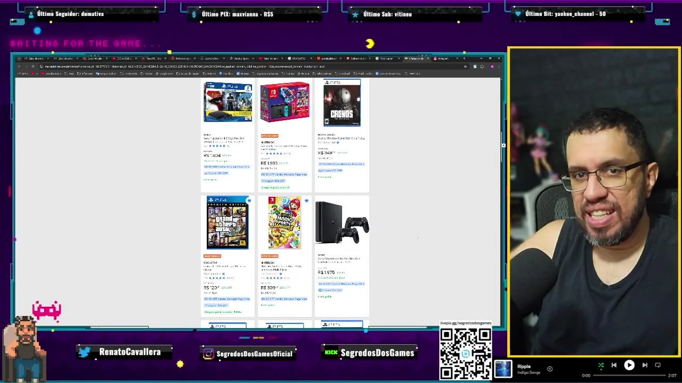682x383 pixels.
Task: Click the browser back arrow
Action: (19, 66)
